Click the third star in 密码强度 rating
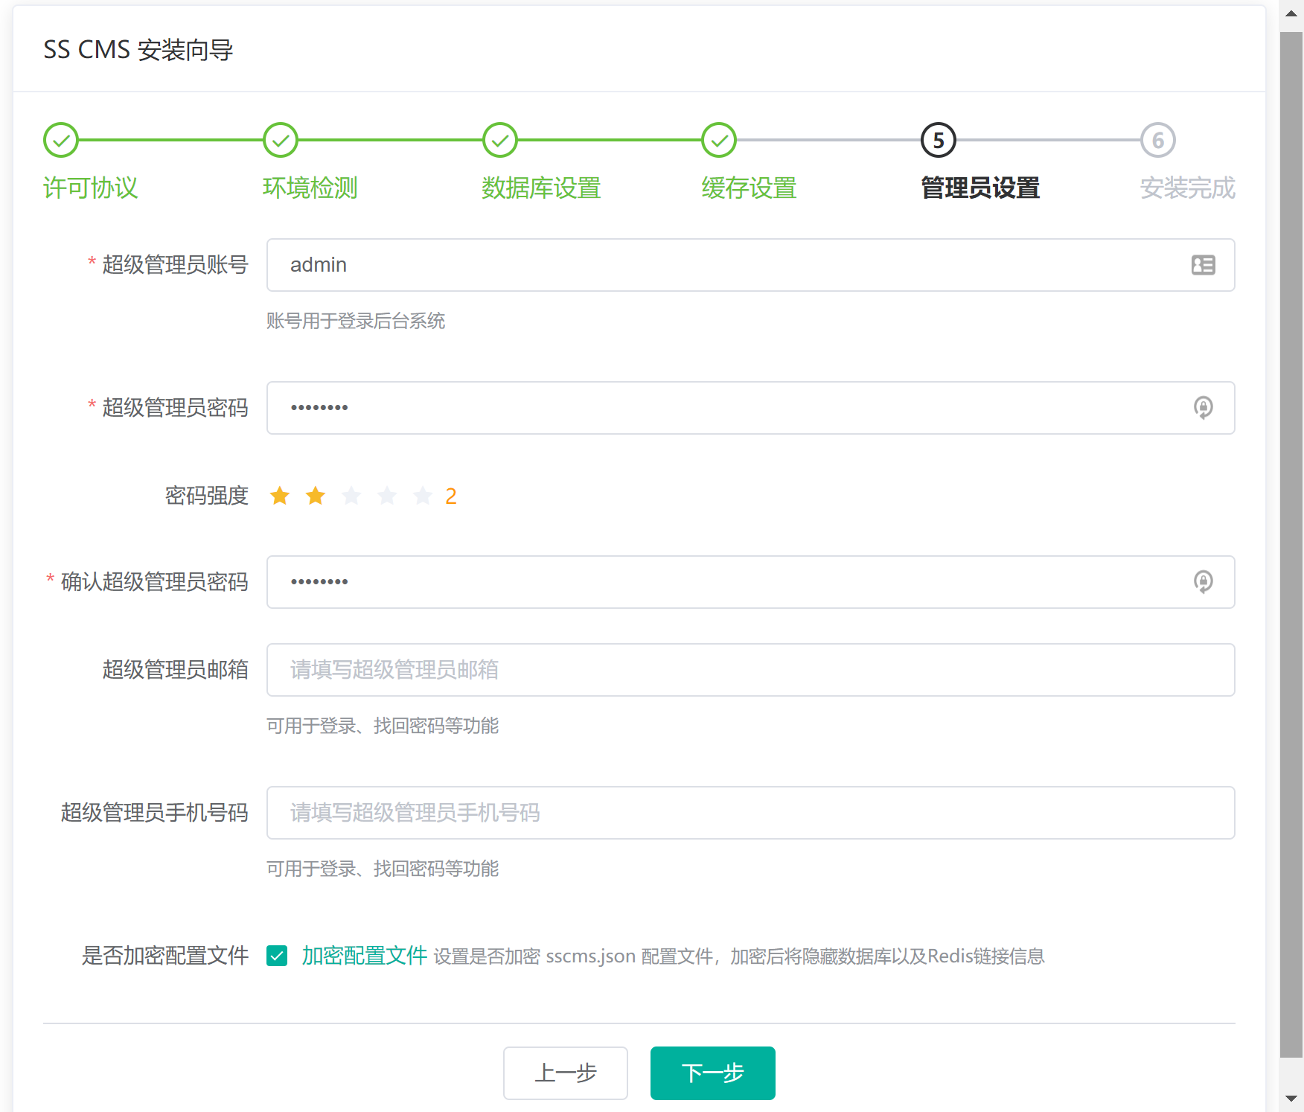 coord(351,495)
